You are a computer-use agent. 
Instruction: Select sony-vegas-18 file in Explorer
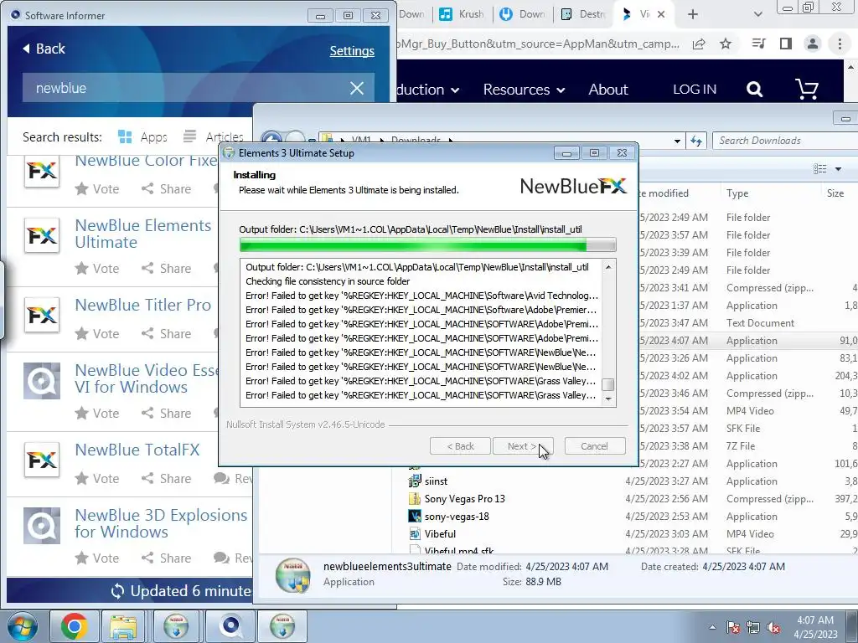pos(457,516)
